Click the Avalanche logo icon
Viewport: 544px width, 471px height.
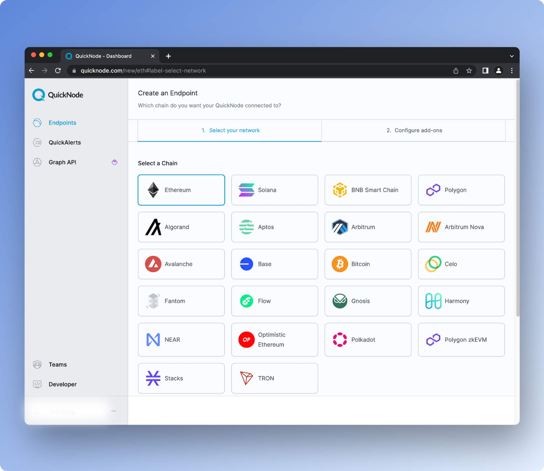coord(153,264)
